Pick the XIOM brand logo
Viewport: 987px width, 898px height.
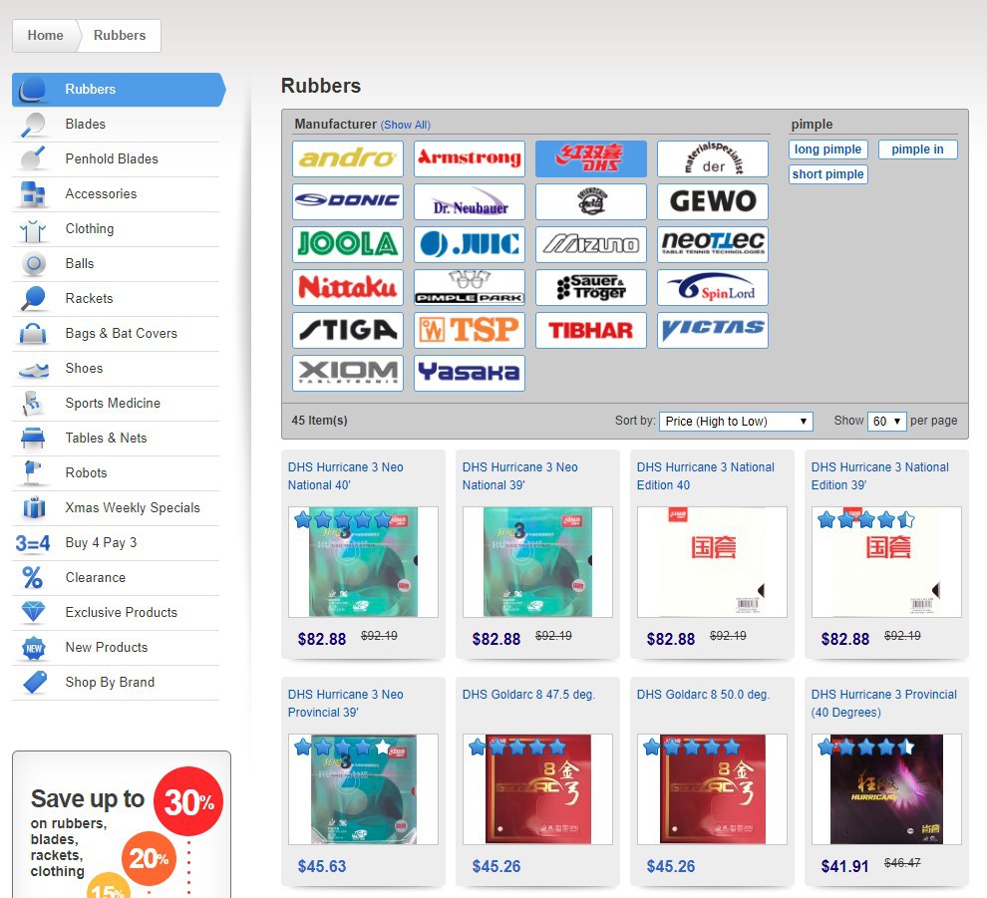pos(348,373)
